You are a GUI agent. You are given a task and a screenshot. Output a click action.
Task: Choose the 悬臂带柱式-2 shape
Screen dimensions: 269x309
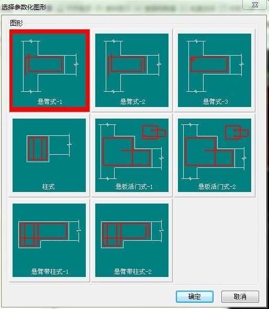point(132,240)
